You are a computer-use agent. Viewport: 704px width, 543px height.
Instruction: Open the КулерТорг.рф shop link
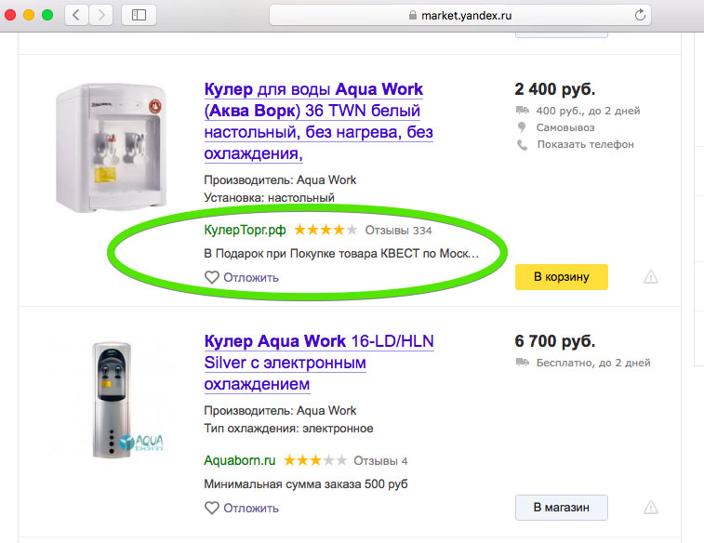click(245, 230)
